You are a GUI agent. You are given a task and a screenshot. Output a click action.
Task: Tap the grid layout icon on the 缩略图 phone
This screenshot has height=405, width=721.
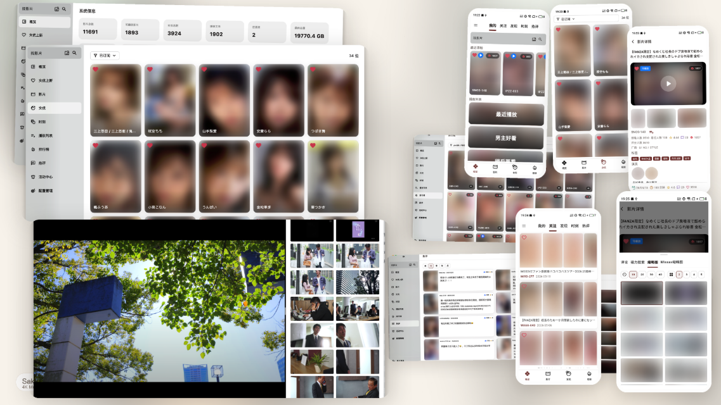[x=672, y=274]
